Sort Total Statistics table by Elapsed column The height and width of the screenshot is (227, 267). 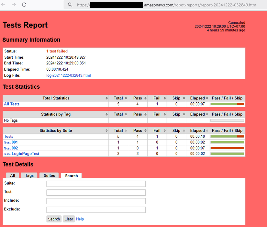pyautogui.click(x=197, y=98)
